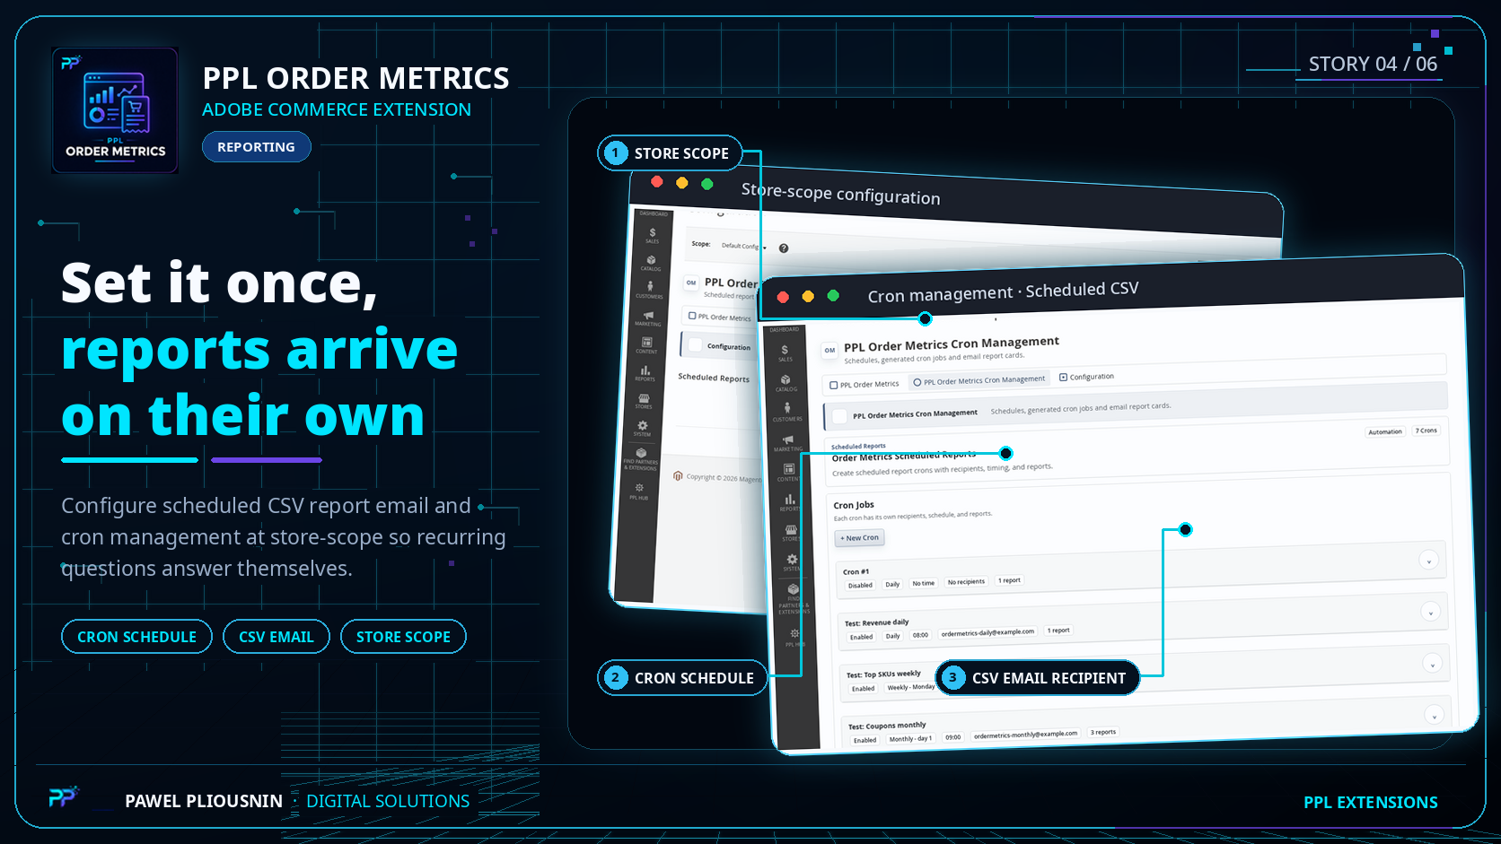
Task: Select PPL Order Metrics tab in Cron management window
Action: 865,384
